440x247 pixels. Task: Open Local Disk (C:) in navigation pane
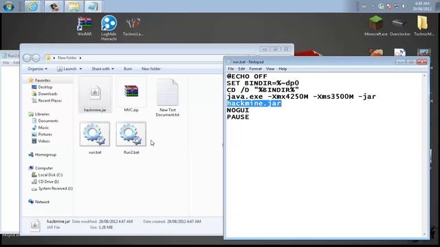click(x=50, y=175)
